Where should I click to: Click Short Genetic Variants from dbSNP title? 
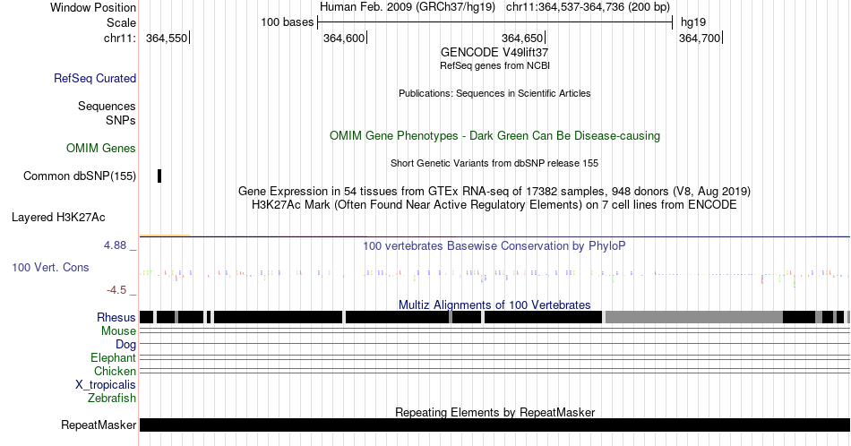(494, 163)
